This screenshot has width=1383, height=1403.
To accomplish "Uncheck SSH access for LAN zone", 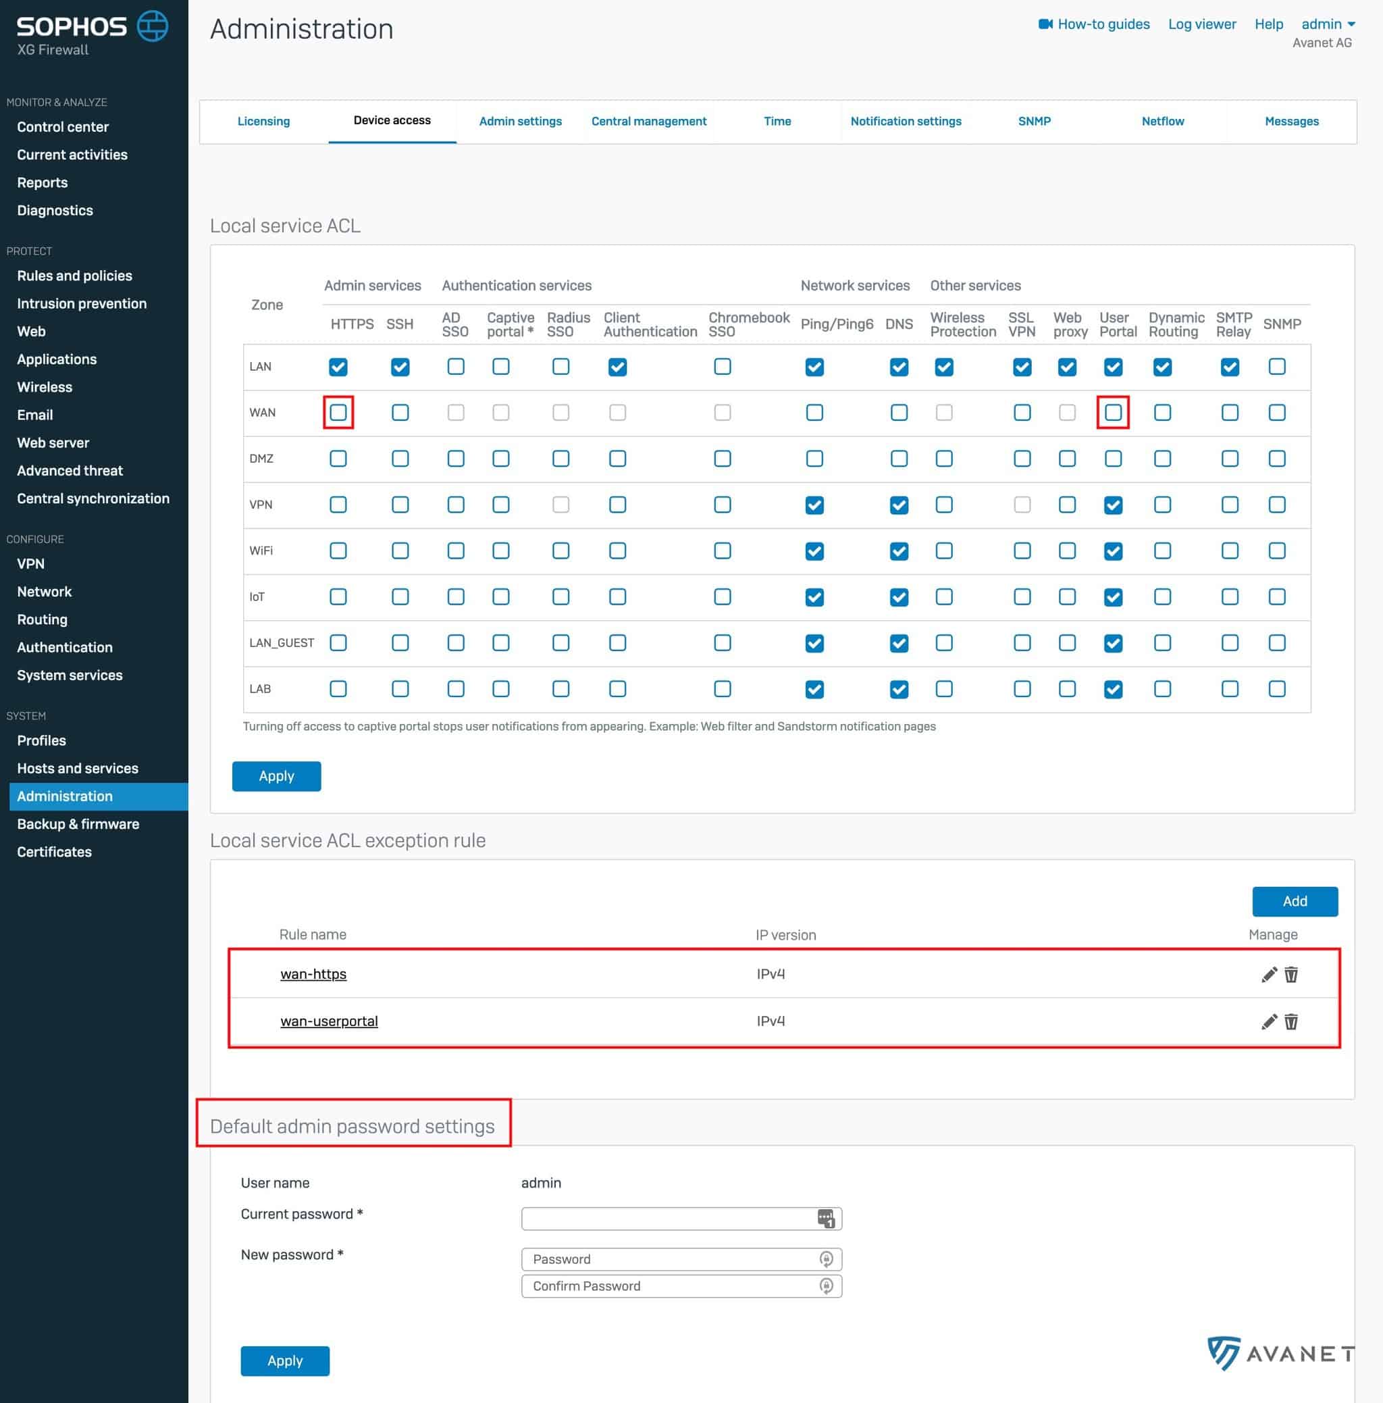I will [x=400, y=367].
